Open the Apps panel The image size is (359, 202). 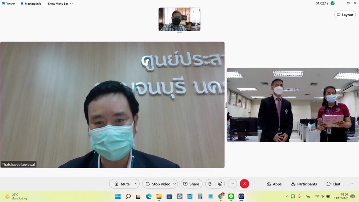(274, 184)
